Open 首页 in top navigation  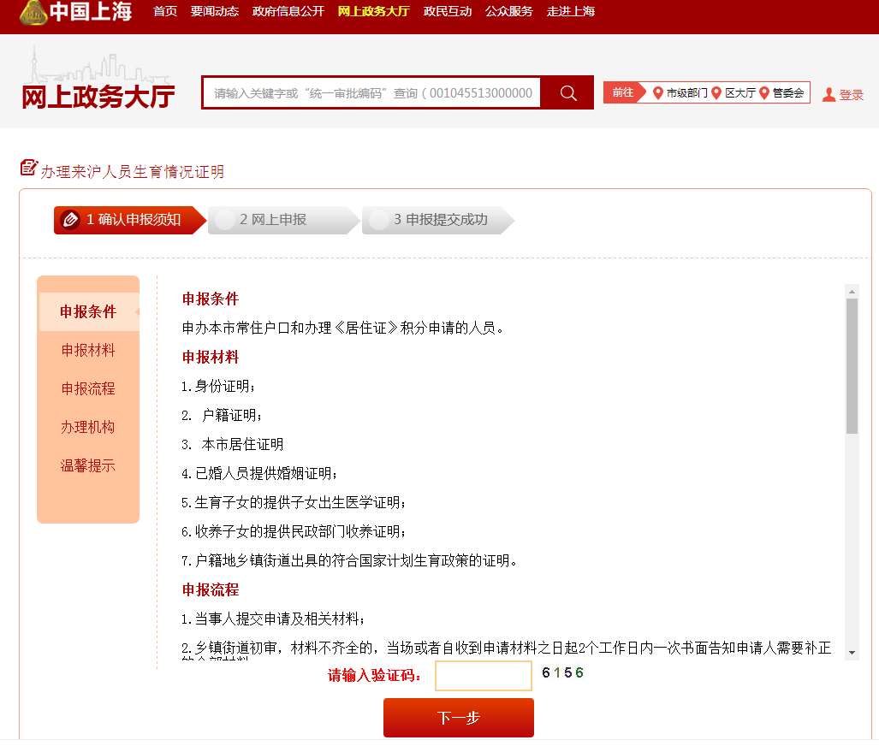click(165, 12)
